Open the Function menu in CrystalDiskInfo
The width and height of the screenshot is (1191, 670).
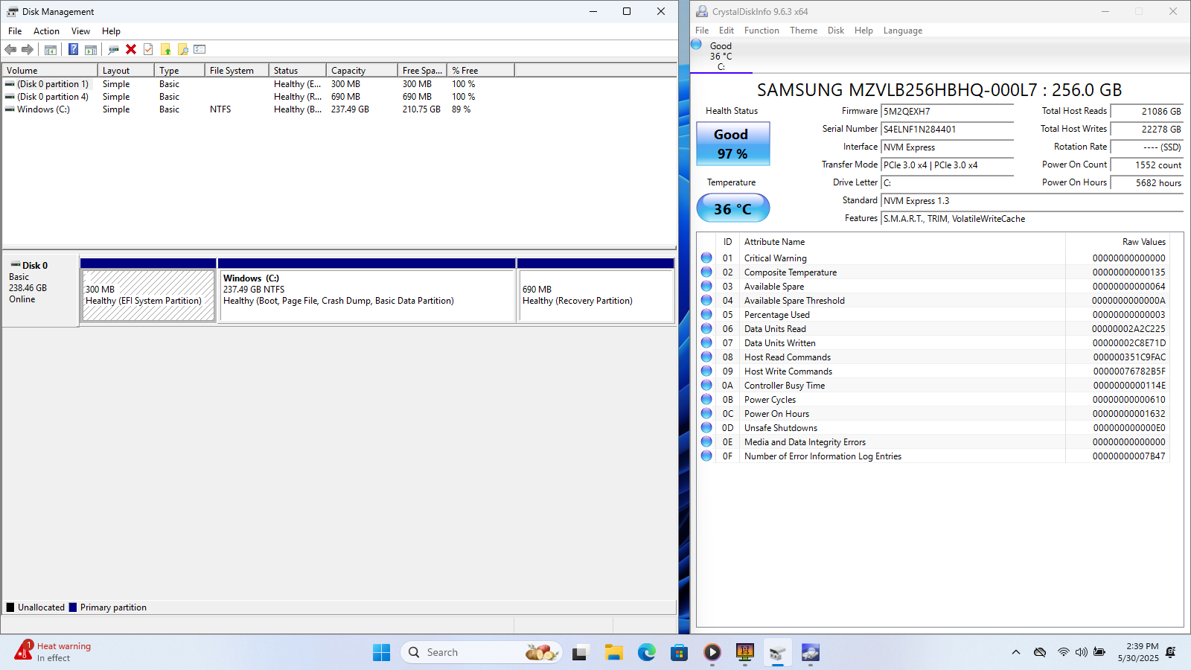point(761,31)
